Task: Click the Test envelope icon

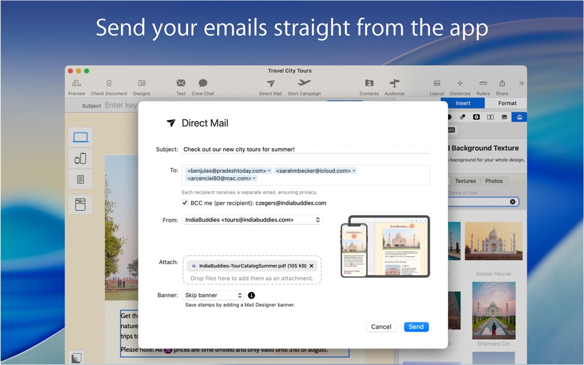Action: 181,83
